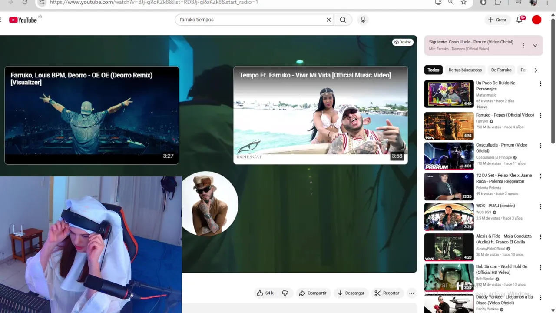The width and height of the screenshot is (556, 313).
Task: Reload the page in the browser
Action: click(25, 2)
